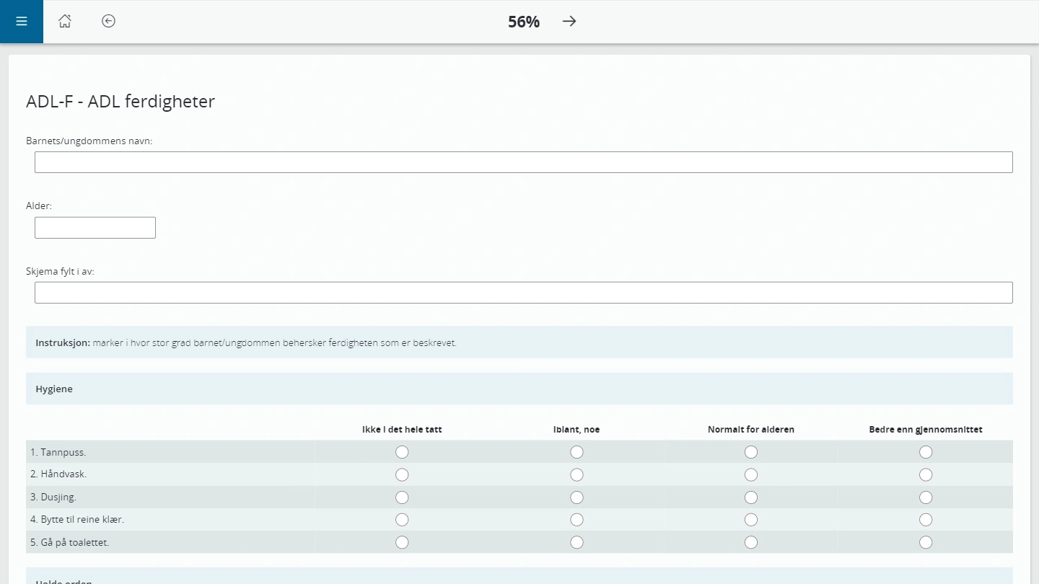Choose Iblant, noe for Dusjing
Viewport: 1039px width, 584px height.
(x=577, y=497)
